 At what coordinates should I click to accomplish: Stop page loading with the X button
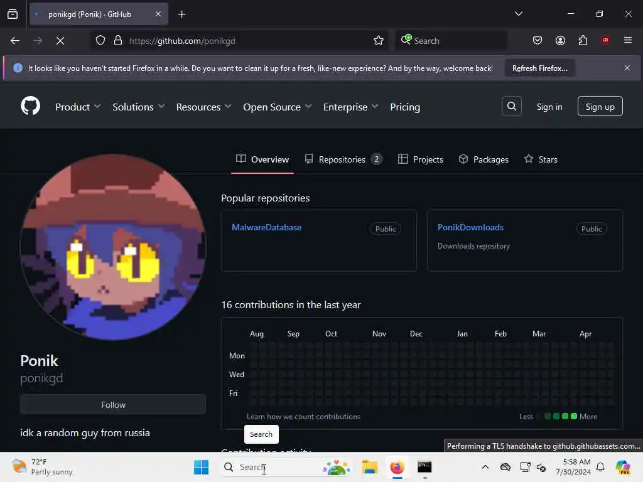(60, 41)
